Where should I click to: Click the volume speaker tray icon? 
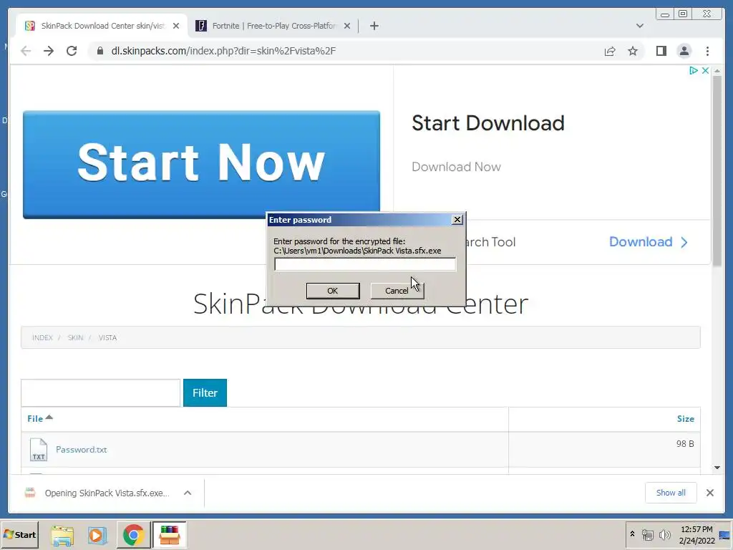[664, 534]
